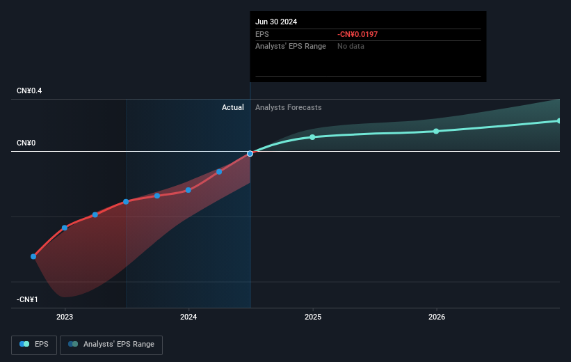This screenshot has height=362, width=571.
Task: Toggle the EPS legend series
Action: [x=34, y=345]
